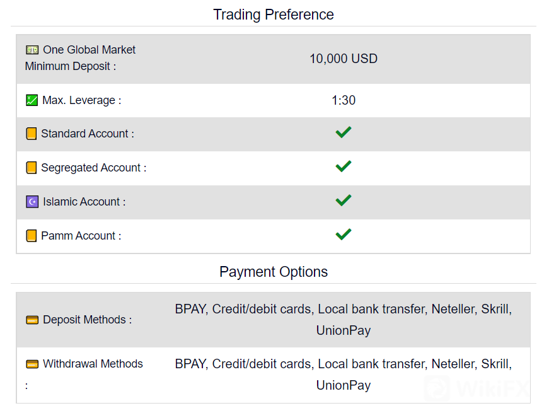Click the Withdrawal Methods label
537x413 pixels.
pyautogui.click(x=93, y=364)
